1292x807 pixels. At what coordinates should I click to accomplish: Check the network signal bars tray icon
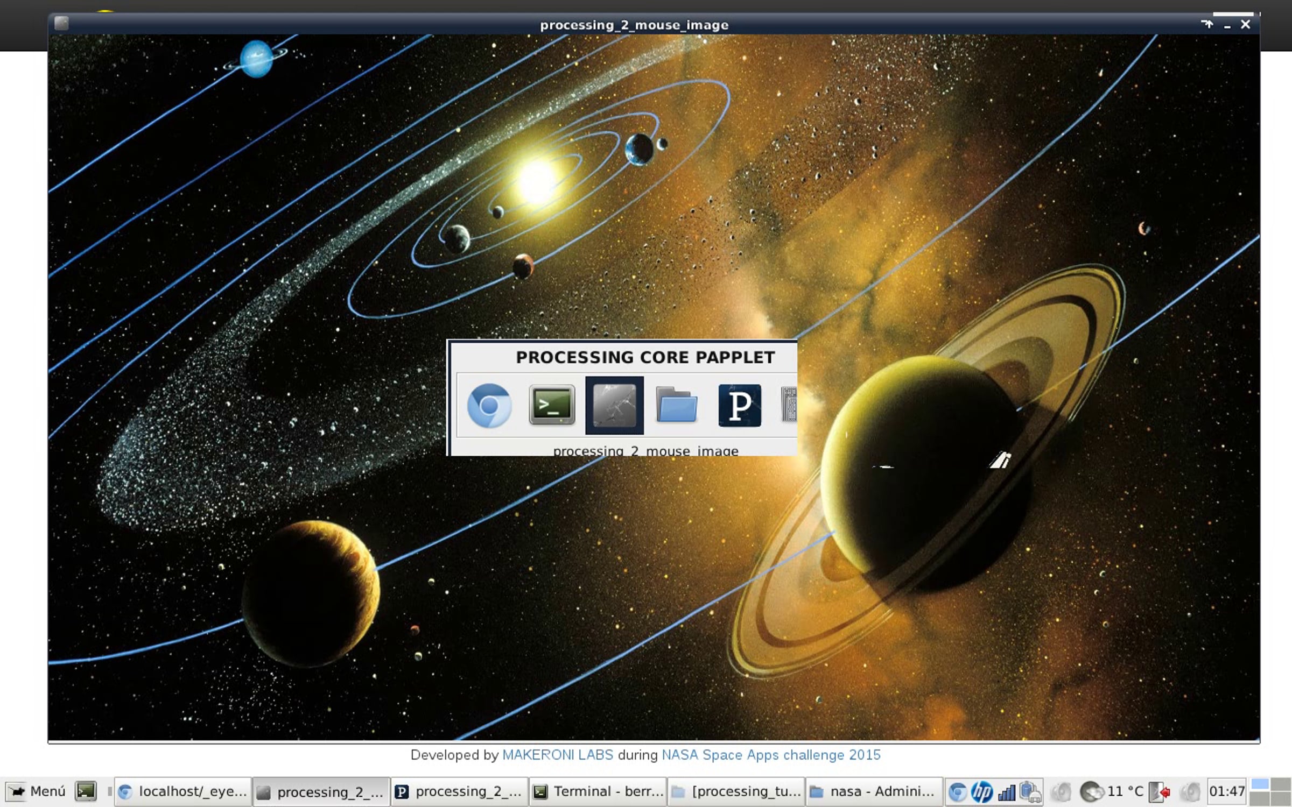1007,792
